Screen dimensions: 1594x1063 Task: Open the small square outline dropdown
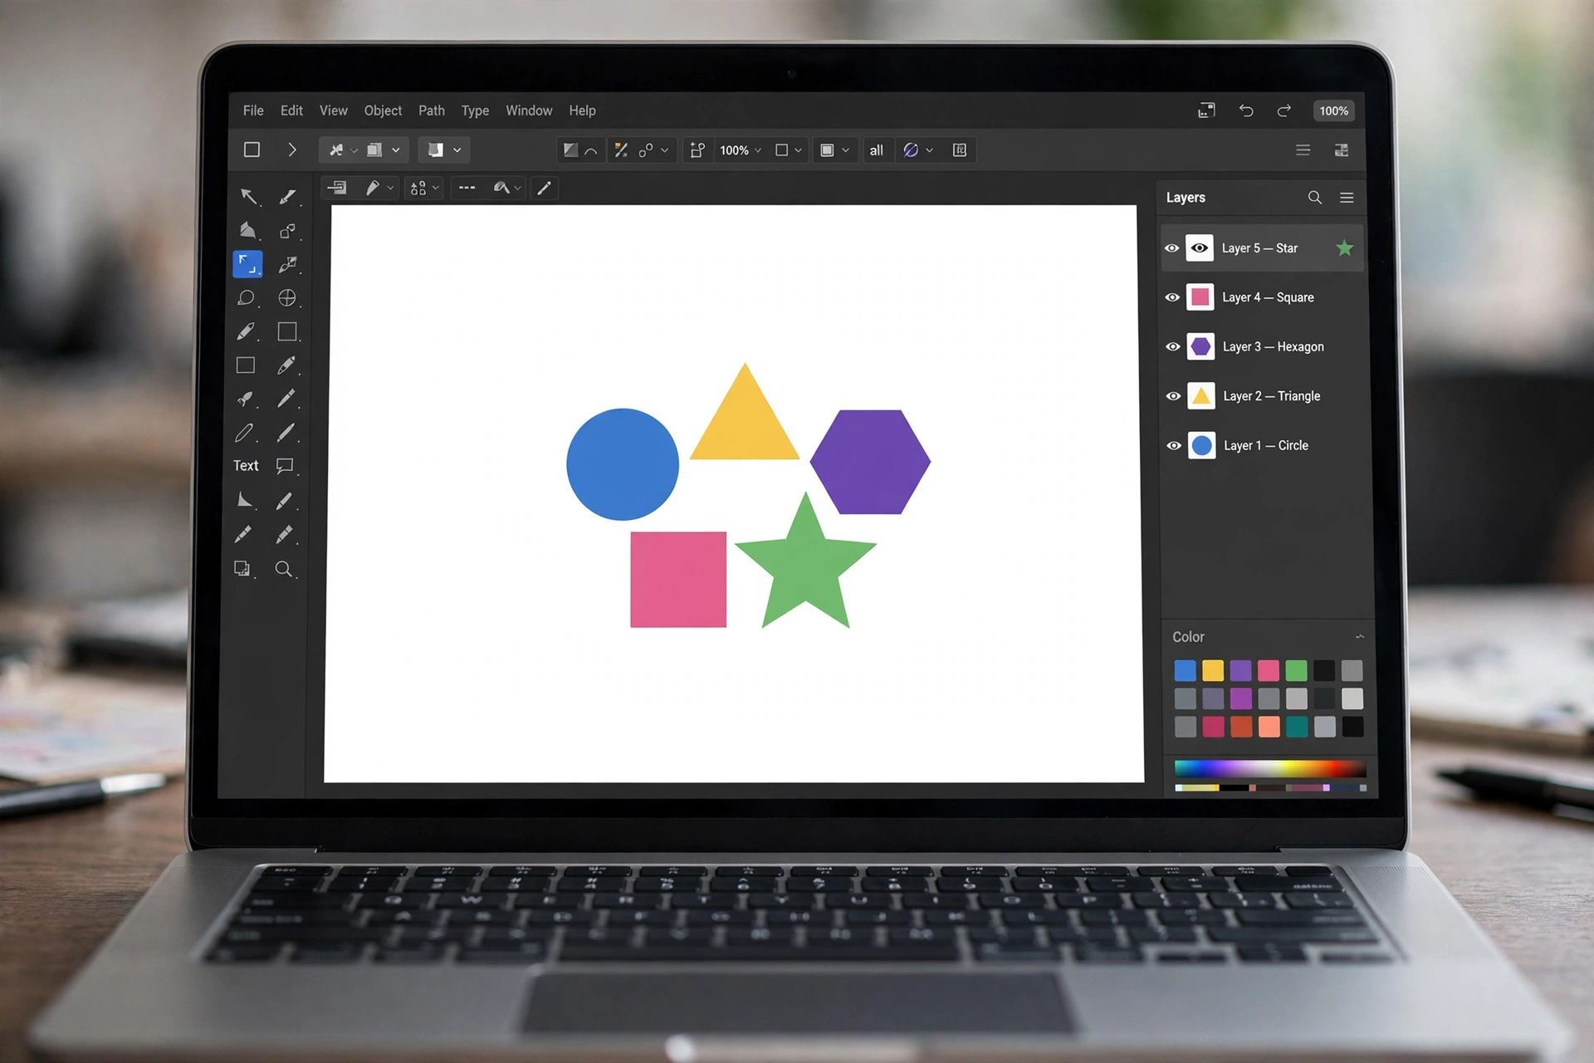click(798, 150)
